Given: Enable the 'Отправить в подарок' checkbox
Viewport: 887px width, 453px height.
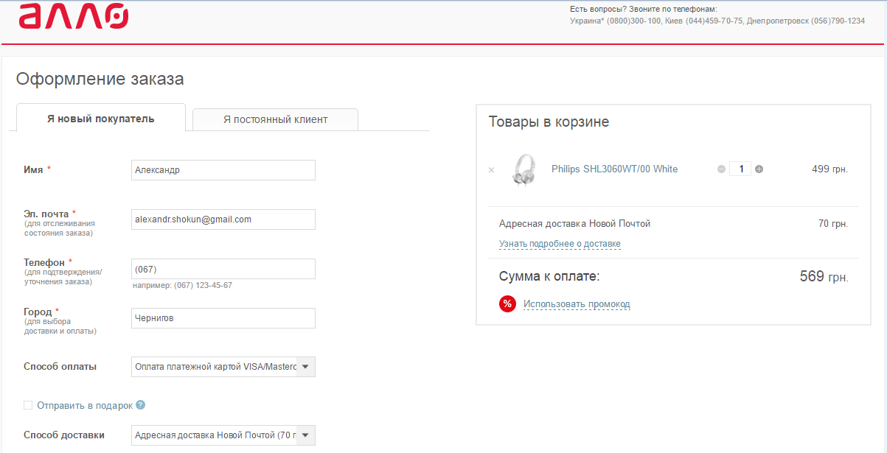Looking at the screenshot, I should point(28,405).
